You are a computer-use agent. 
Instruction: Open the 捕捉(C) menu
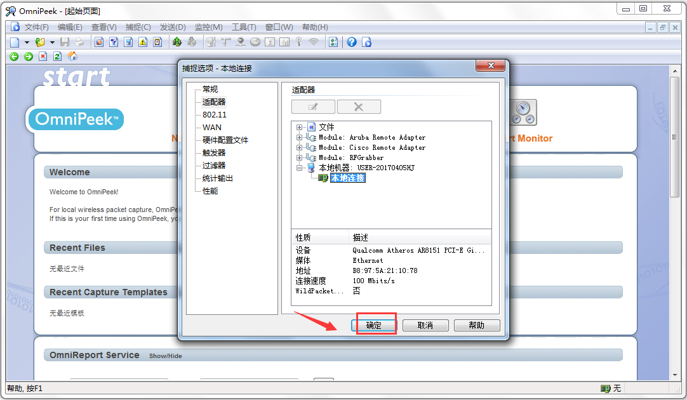click(x=138, y=27)
